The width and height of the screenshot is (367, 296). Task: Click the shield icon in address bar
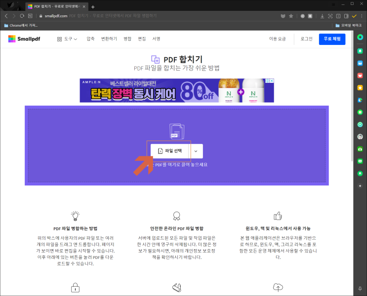283,16
